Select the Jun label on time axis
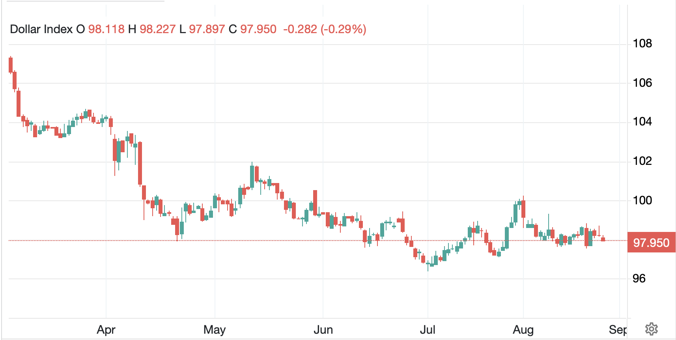676x340 pixels. pyautogui.click(x=323, y=330)
